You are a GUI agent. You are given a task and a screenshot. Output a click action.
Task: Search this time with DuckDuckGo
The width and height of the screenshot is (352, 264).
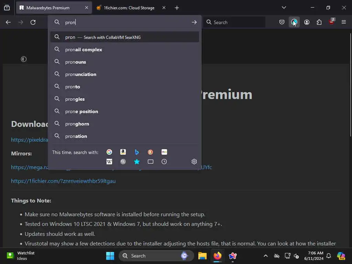[151, 152]
